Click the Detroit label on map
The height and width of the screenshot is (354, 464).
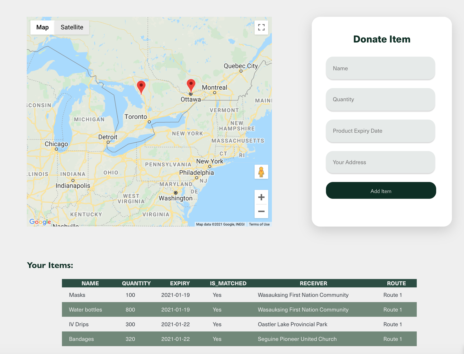coord(108,137)
